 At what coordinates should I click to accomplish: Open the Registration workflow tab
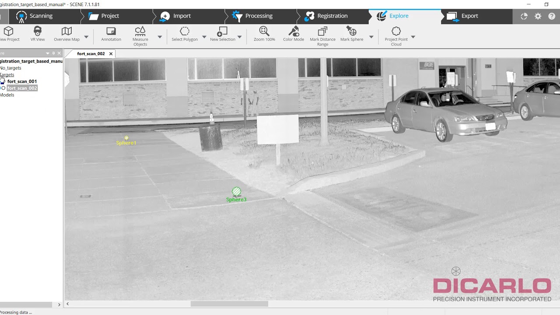332,16
